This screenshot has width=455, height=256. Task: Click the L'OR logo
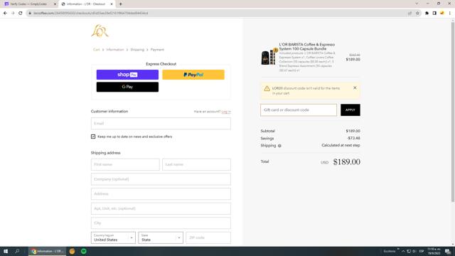coord(100,31)
